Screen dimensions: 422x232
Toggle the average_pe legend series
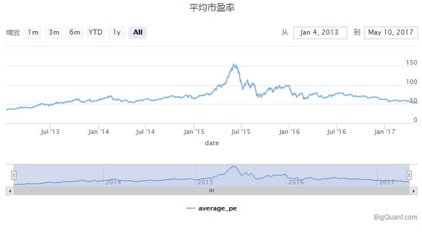tap(212, 208)
